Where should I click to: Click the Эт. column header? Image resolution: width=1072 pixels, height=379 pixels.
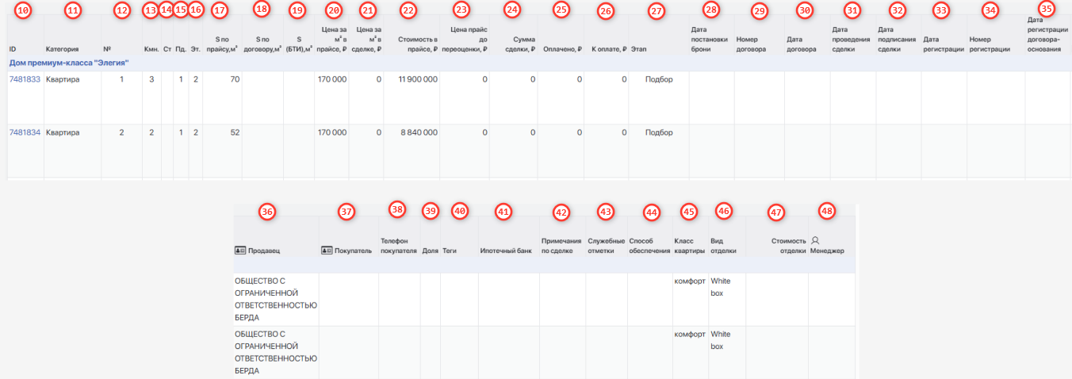(x=196, y=49)
